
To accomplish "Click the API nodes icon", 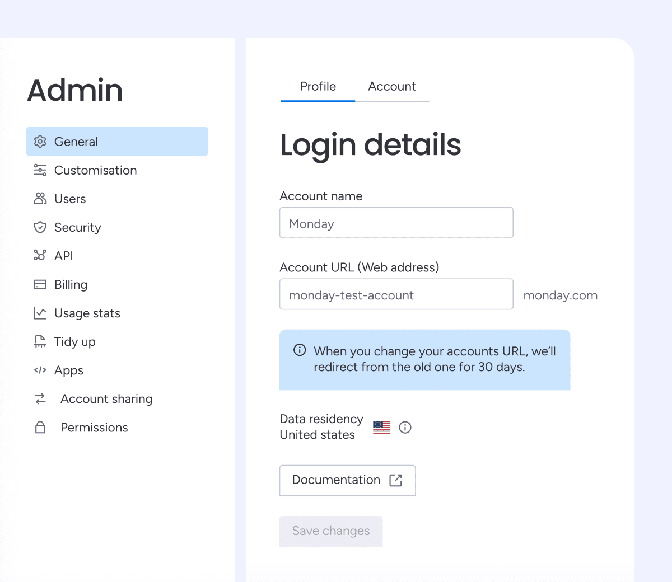I will pyautogui.click(x=40, y=256).
